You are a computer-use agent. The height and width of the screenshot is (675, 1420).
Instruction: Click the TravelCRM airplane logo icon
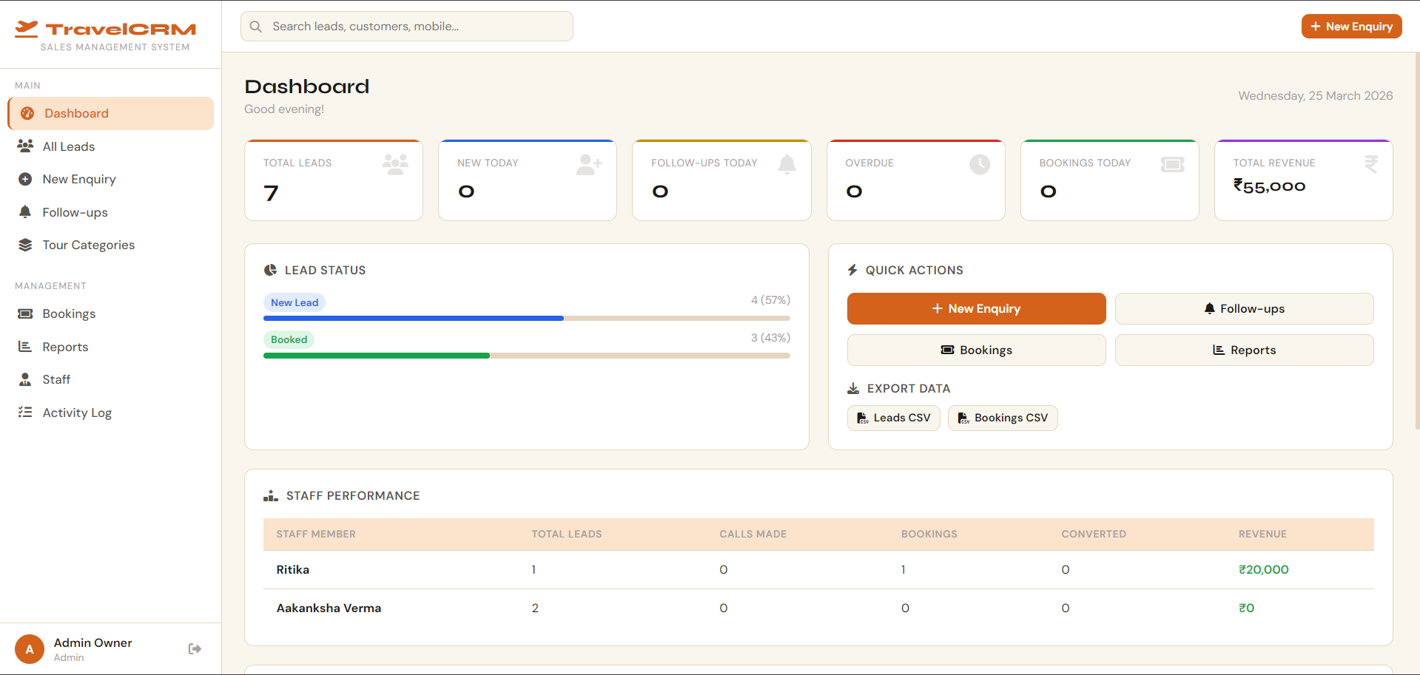point(27,29)
